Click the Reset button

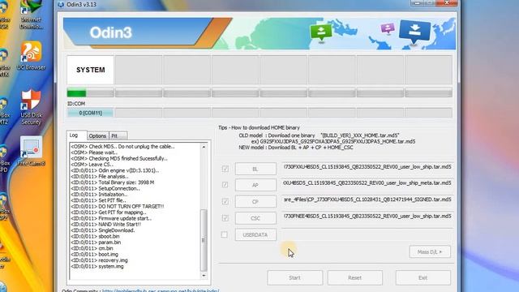(355, 277)
